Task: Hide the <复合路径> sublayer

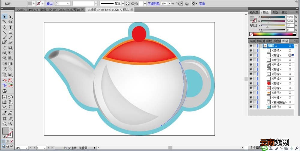Action: point(251,102)
